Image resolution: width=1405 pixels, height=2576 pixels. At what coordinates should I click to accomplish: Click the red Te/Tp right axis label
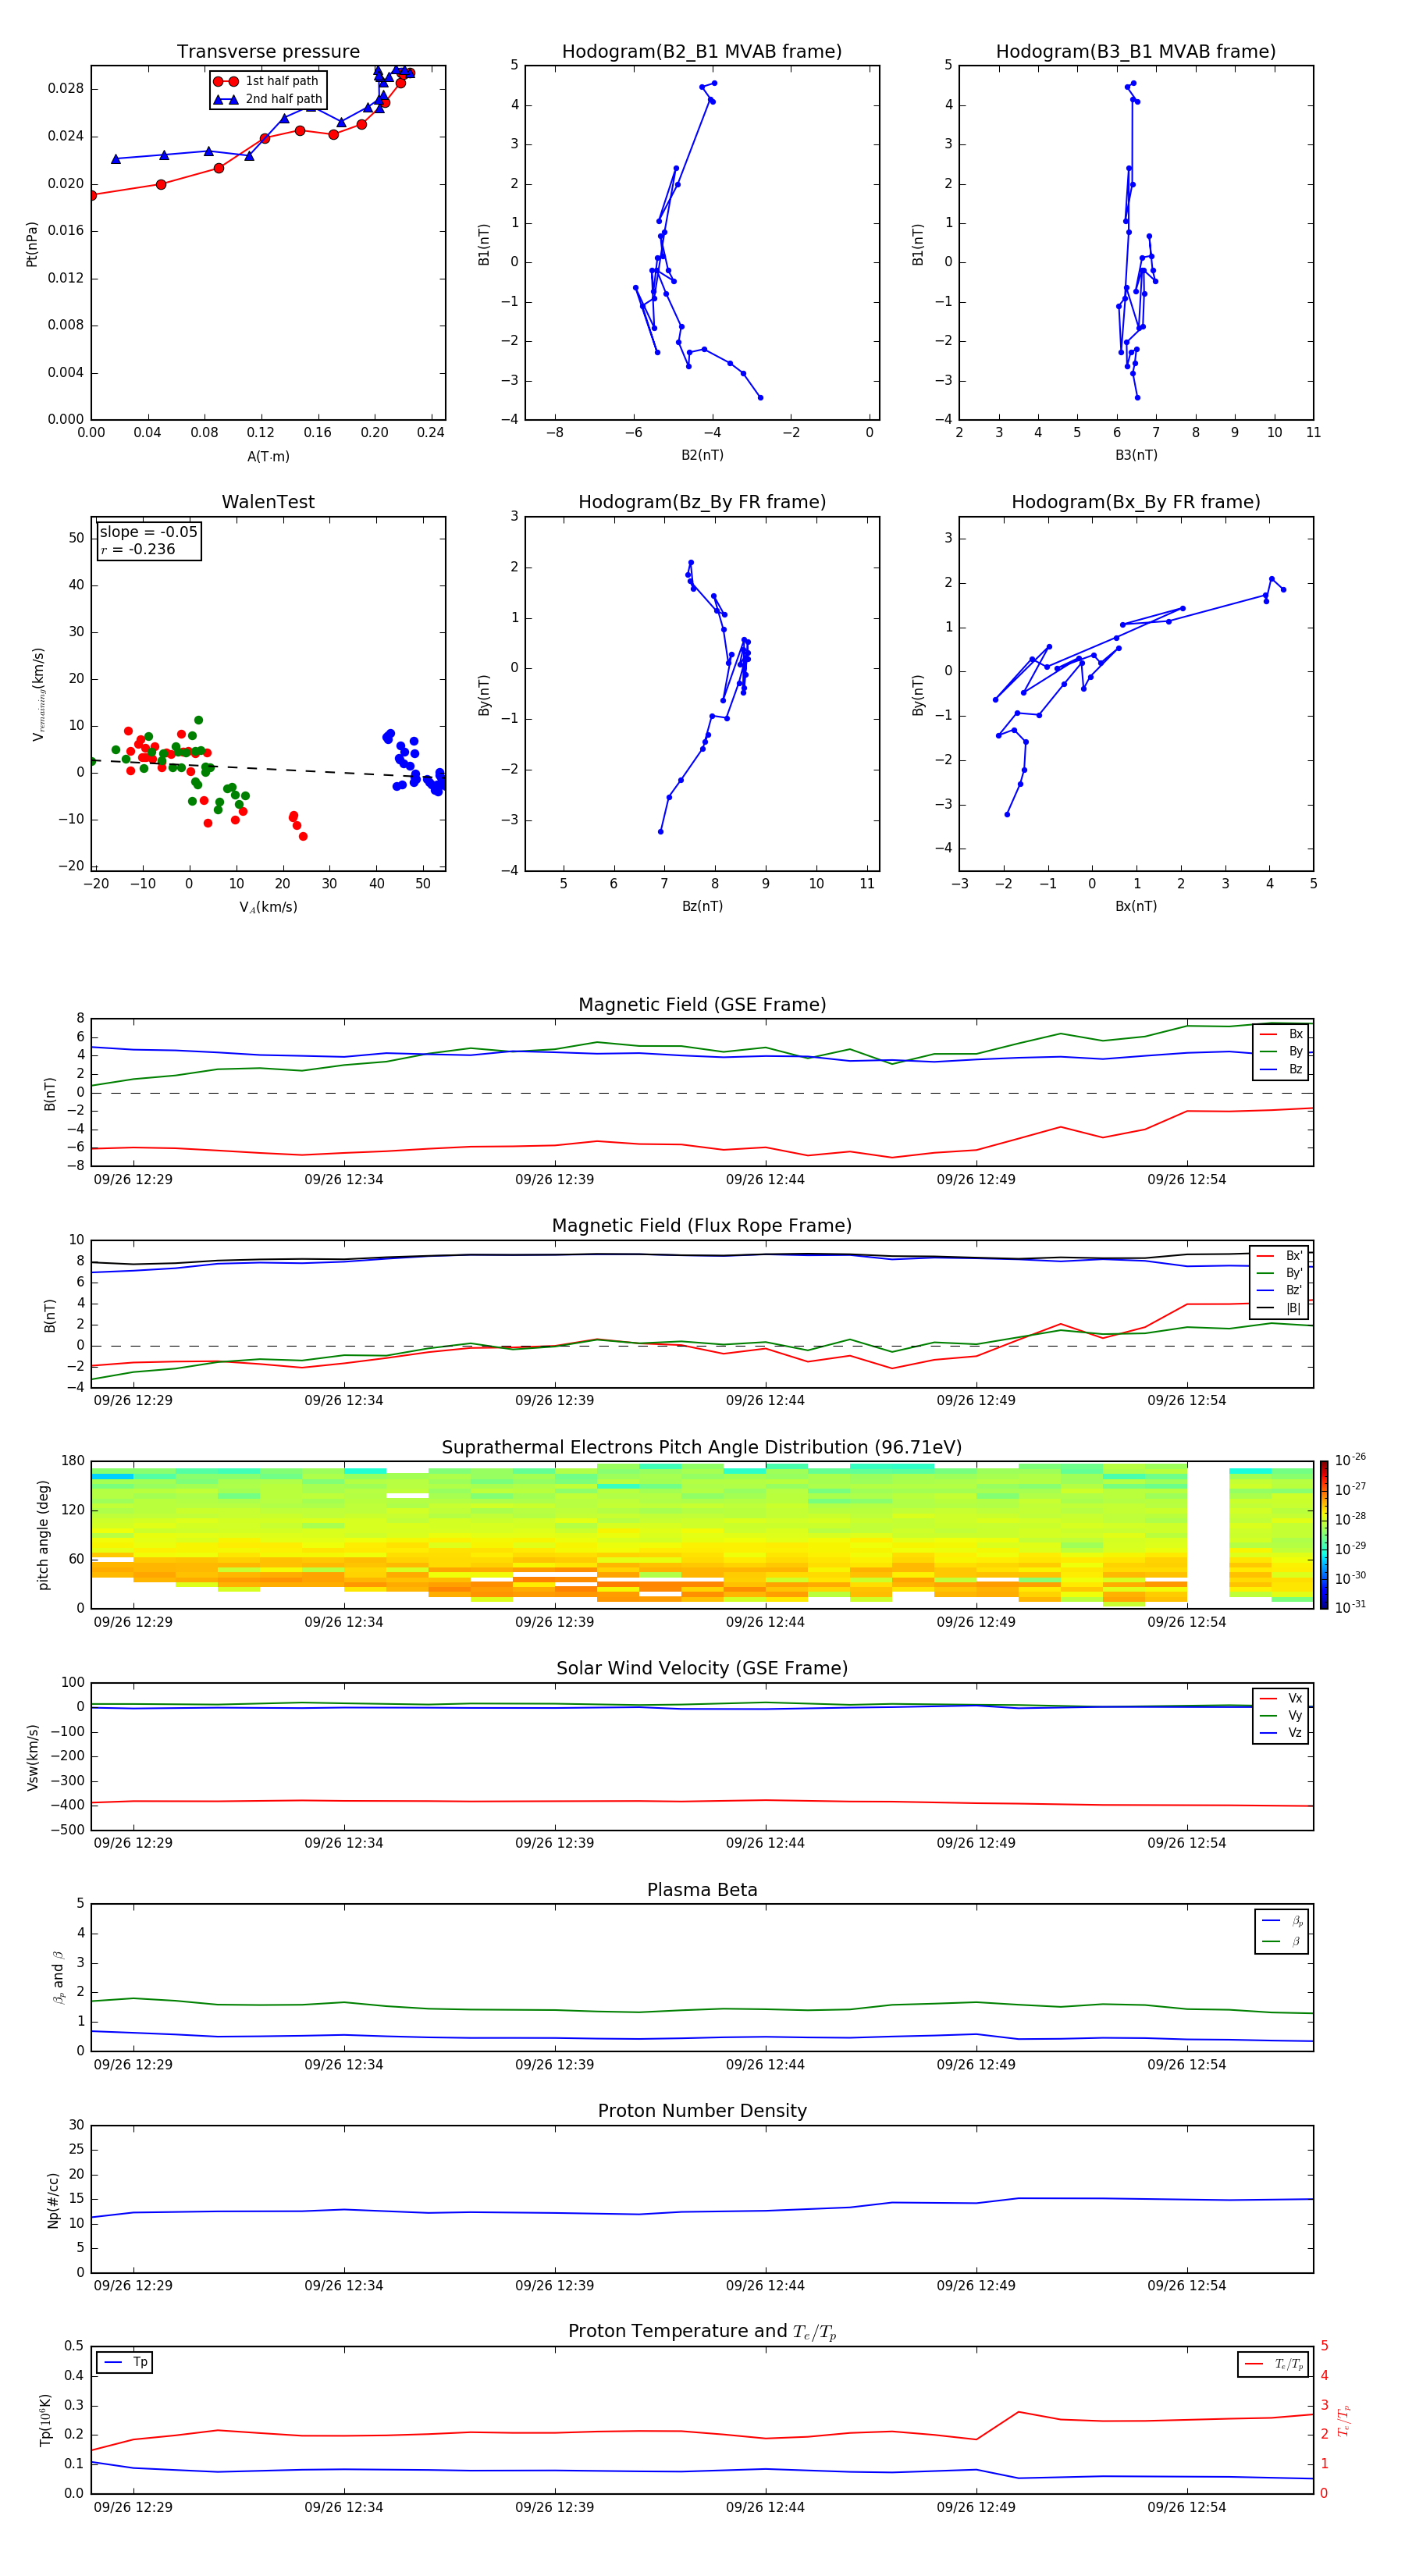[x=1344, y=2420]
